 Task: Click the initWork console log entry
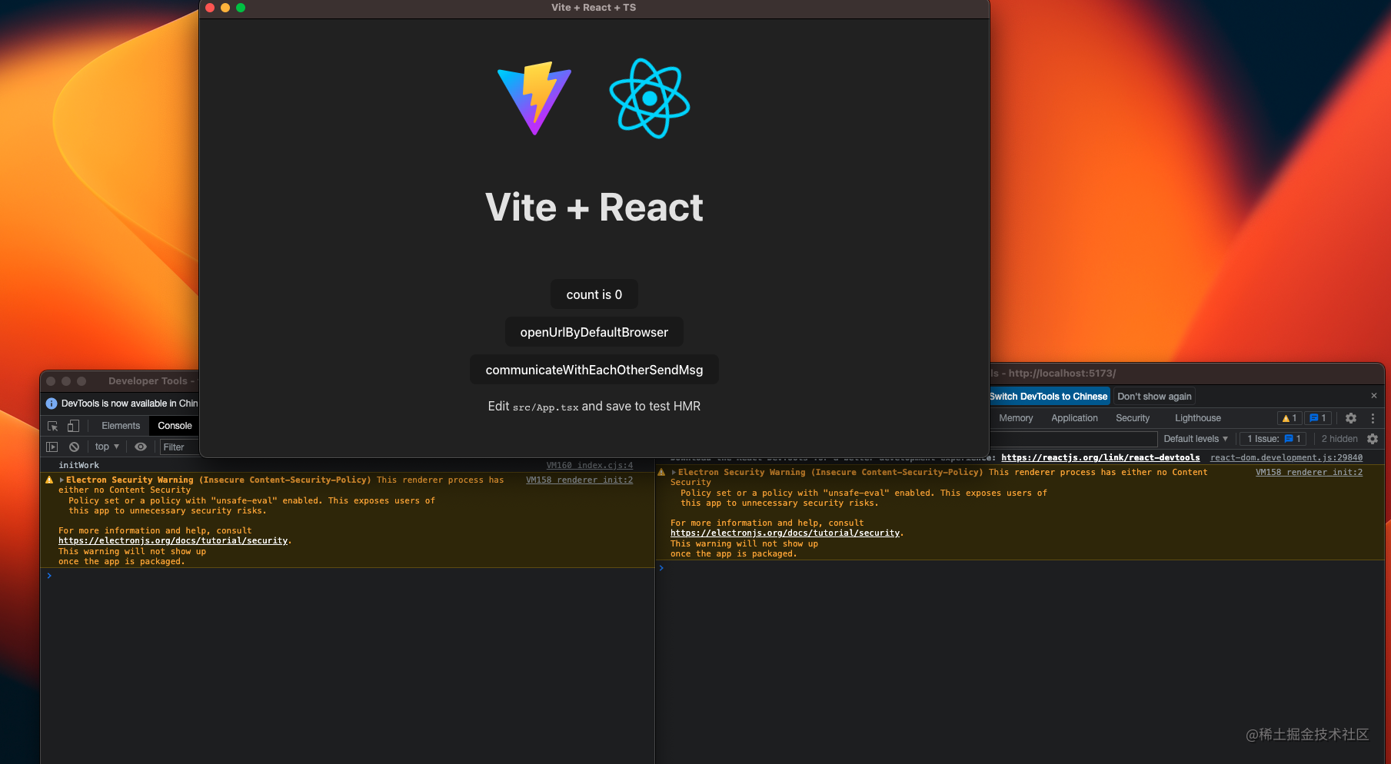tap(79, 465)
